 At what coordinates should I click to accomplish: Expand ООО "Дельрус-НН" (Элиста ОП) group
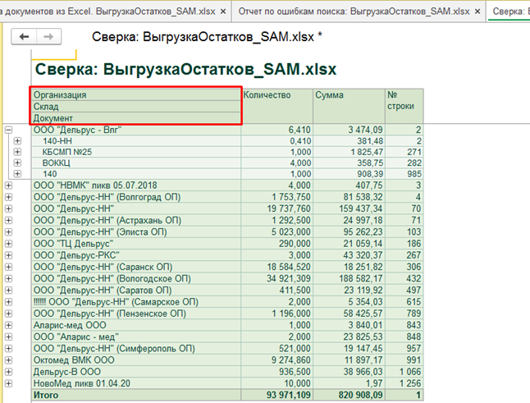[8, 232]
